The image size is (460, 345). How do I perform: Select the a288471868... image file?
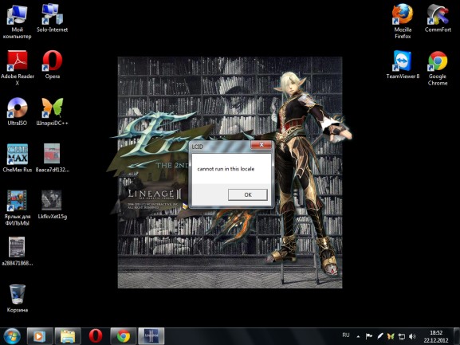17,251
